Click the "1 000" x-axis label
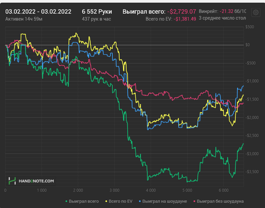The width and height of the screenshot is (265, 208). 42,190
